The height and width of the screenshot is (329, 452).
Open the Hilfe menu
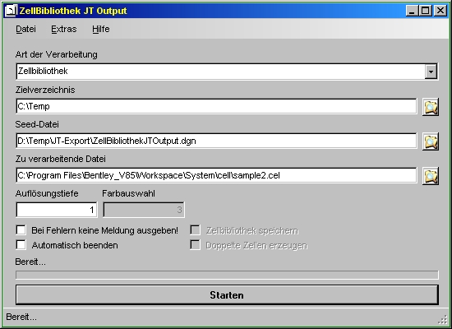click(x=101, y=29)
